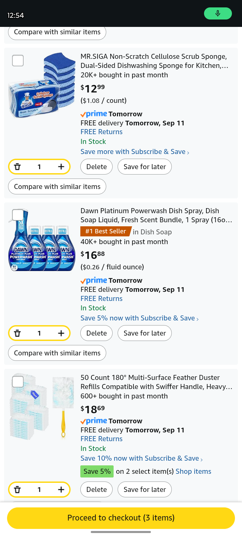Select the MR.SIGA Scrub Sponge checkbox

pyautogui.click(x=18, y=61)
